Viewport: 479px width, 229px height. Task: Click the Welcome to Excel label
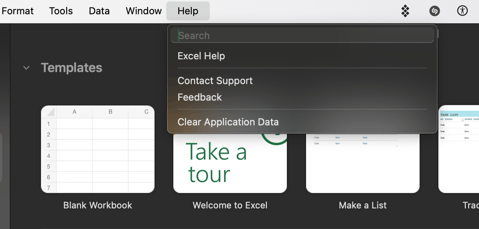pos(230,205)
